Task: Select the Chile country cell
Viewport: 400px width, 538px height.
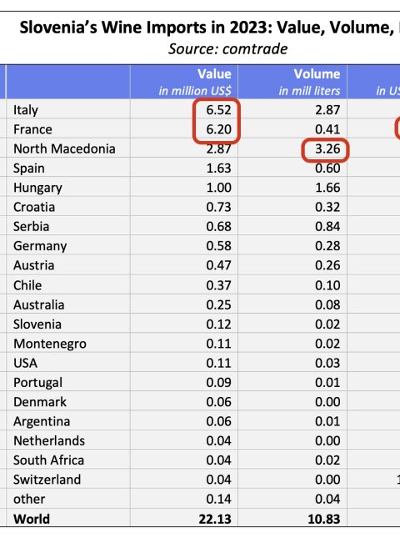Action: click(x=68, y=284)
